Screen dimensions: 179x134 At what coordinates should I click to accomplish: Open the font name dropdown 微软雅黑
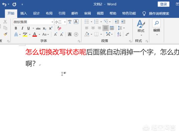coord(52,22)
